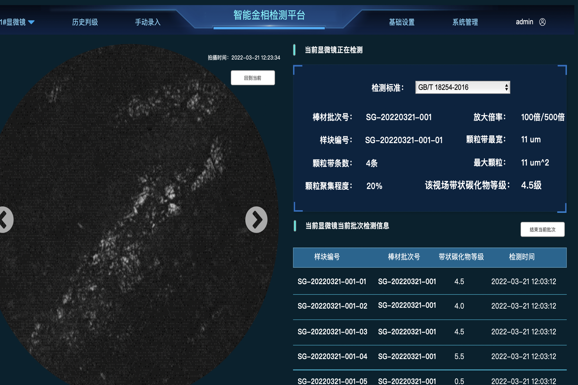Go to 系统管理 menu
The width and height of the screenshot is (578, 385).
pyautogui.click(x=465, y=22)
